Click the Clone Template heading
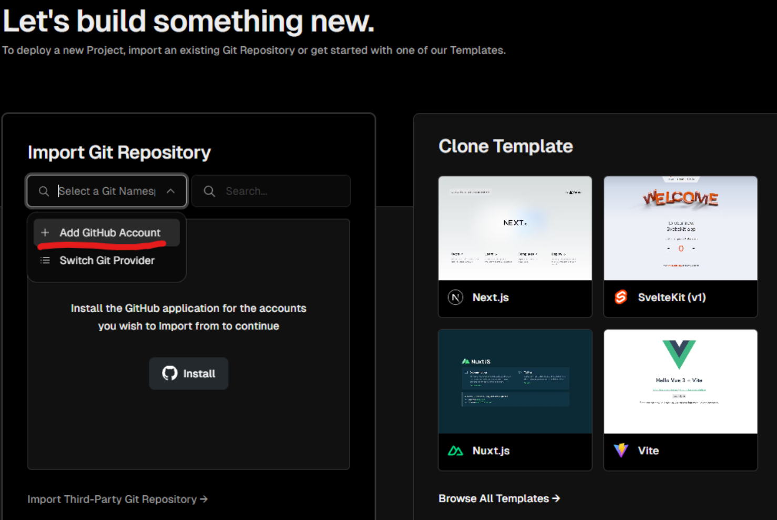Screen dimensions: 777x520 click(506, 146)
